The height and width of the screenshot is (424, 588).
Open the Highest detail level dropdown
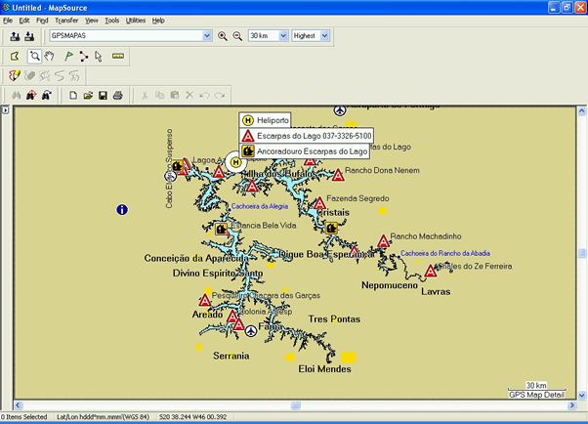click(x=325, y=36)
